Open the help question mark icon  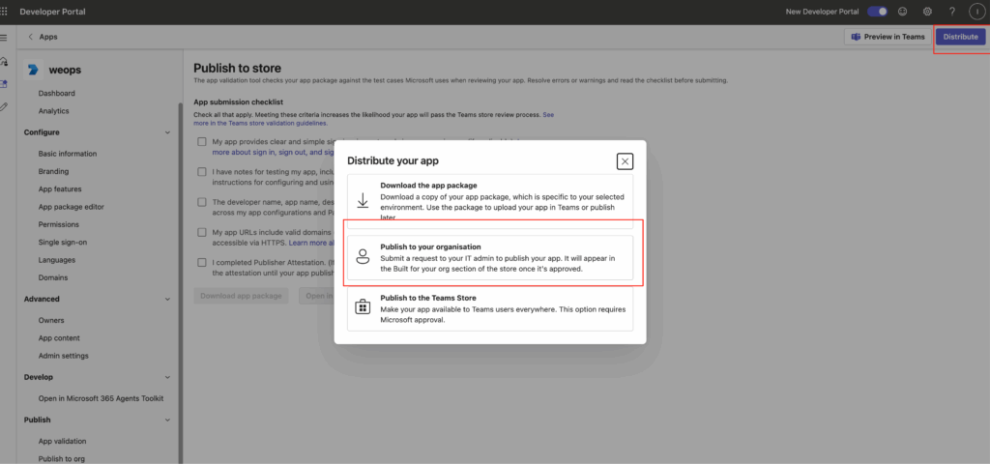pyautogui.click(x=952, y=12)
